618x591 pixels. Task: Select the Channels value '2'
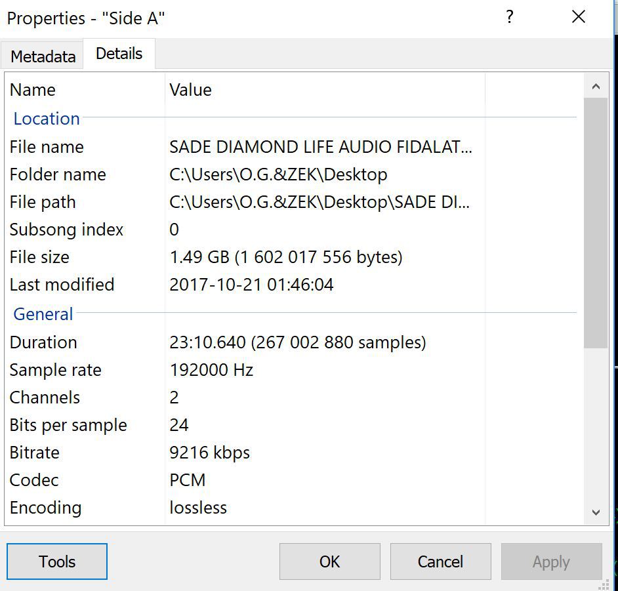coord(175,397)
